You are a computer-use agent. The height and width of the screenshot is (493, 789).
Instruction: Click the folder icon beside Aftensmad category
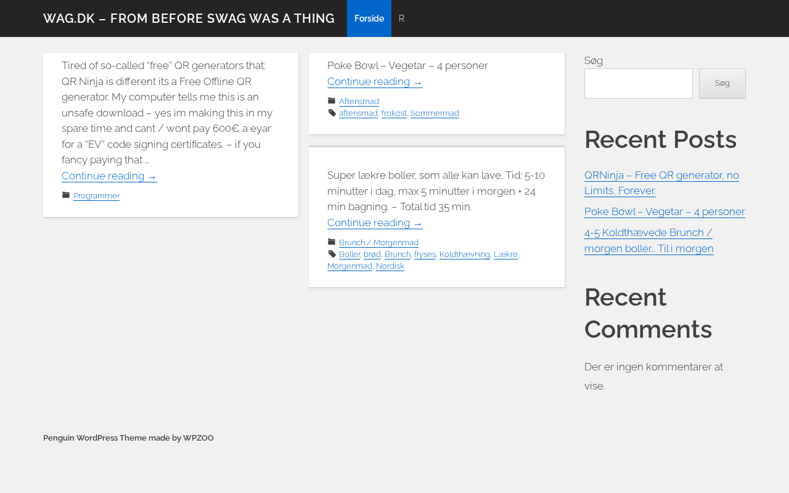[332, 101]
